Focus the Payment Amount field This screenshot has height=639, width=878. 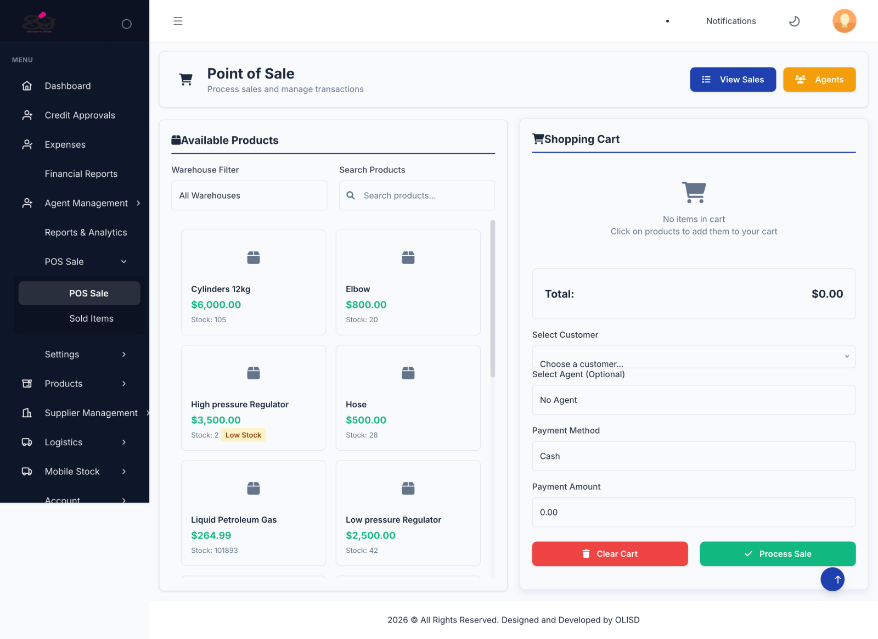click(694, 512)
